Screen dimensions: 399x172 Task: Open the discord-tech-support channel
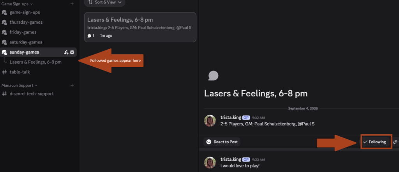(31, 94)
